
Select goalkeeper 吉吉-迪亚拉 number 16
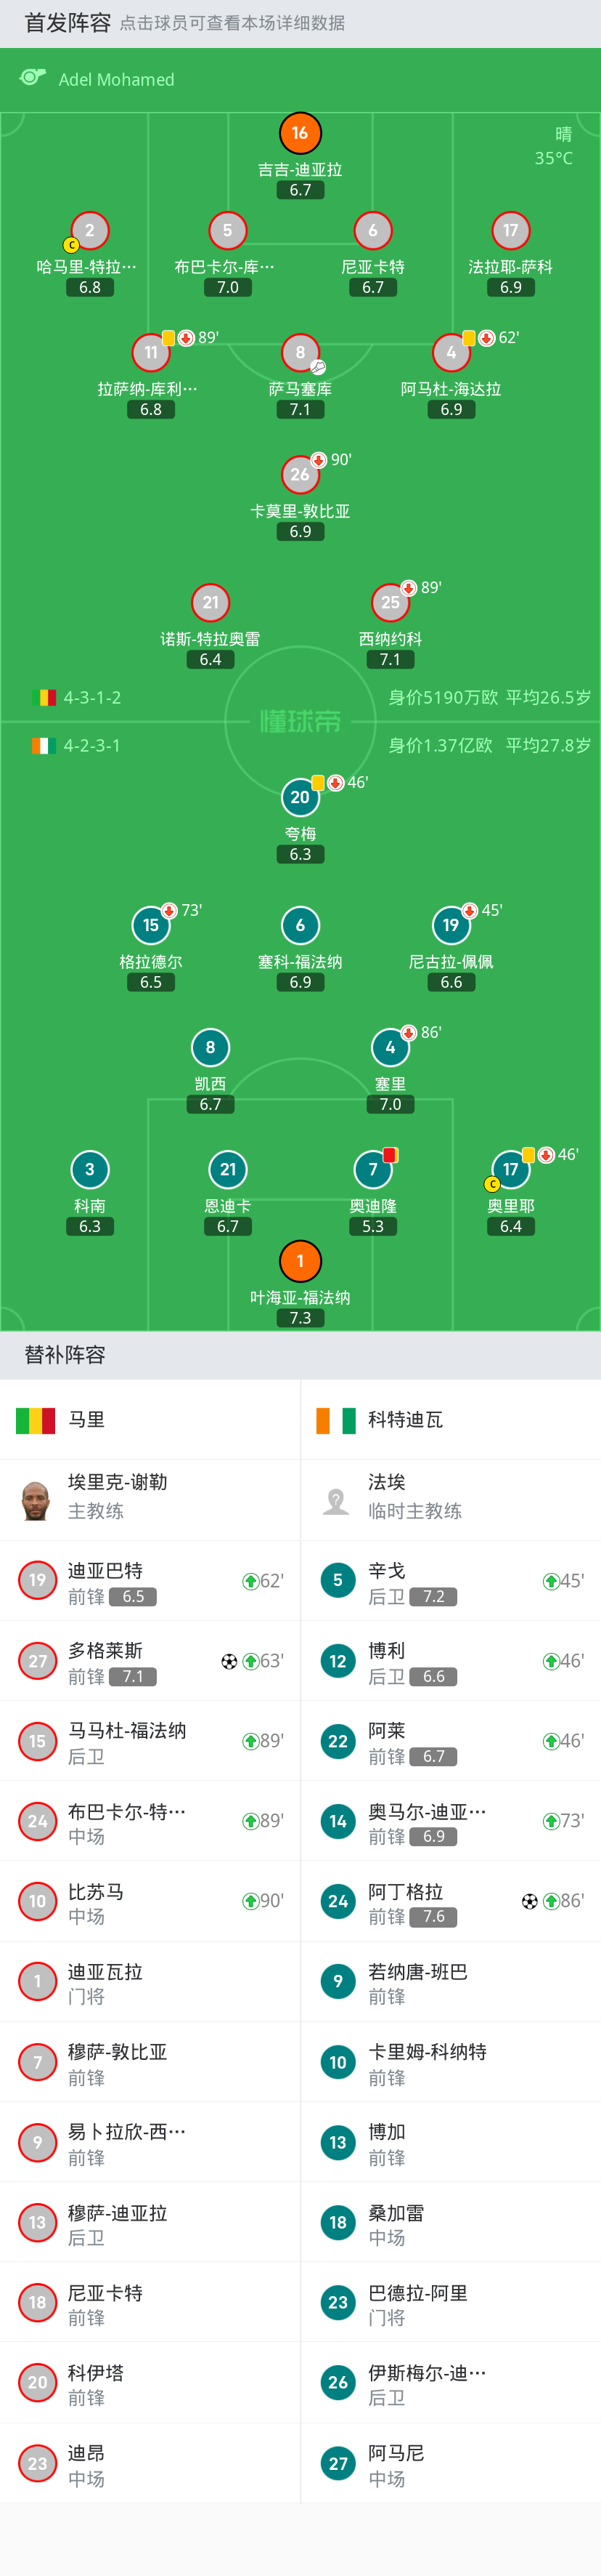pos(300,133)
